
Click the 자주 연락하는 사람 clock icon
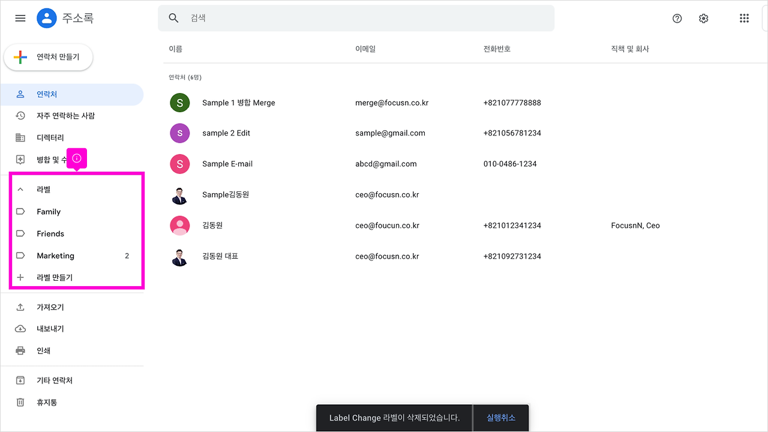pos(20,115)
